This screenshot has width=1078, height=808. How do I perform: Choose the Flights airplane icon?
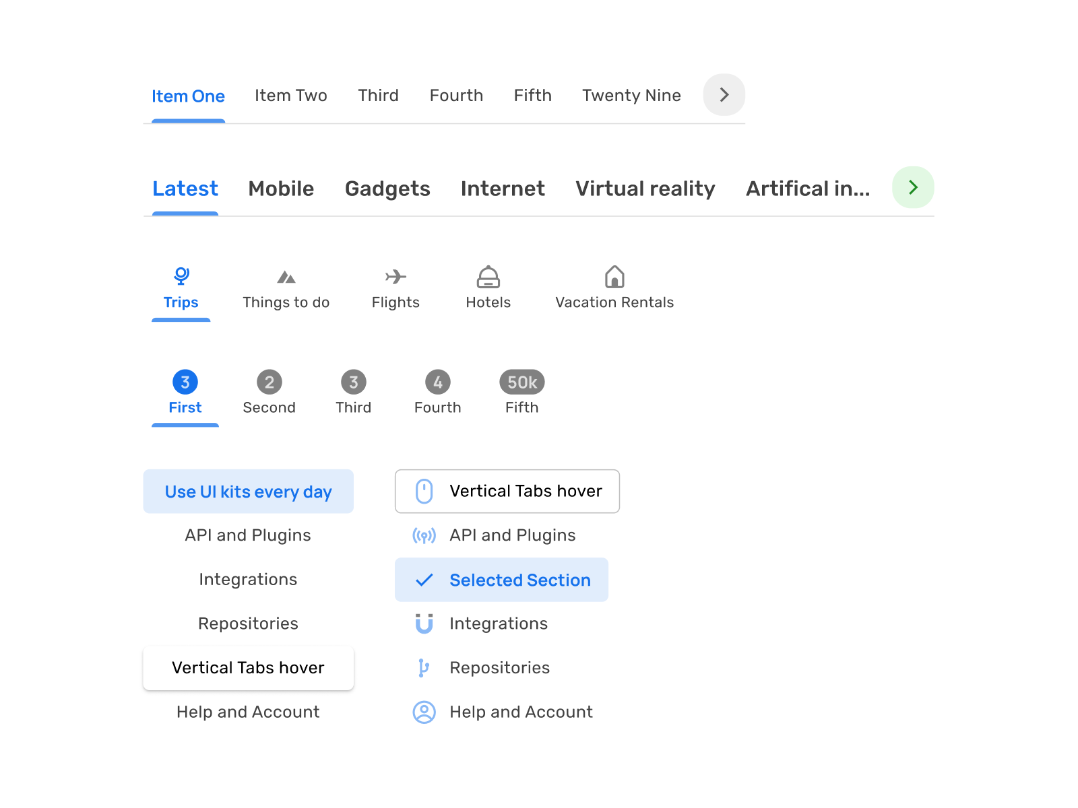(x=395, y=277)
